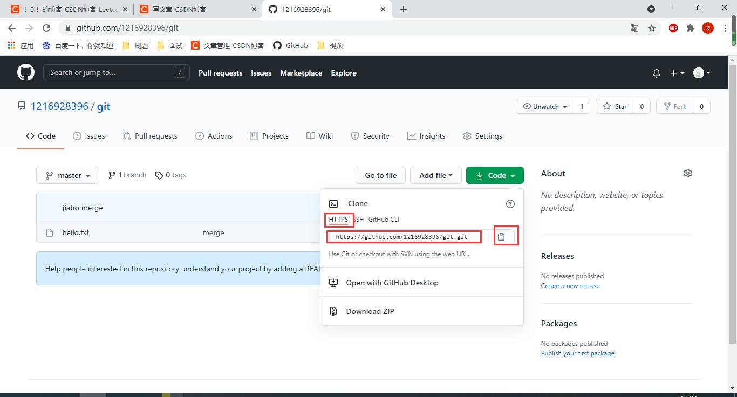Switch to the 写文章-CSDN博客 browser tab
This screenshot has height=397, width=737.
pos(197,9)
